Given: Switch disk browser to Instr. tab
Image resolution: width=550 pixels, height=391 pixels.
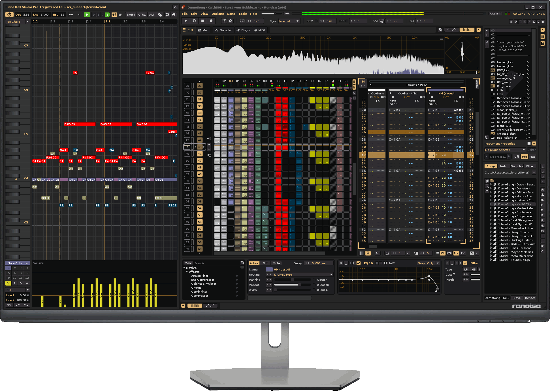Looking at the screenshot, I should tap(503, 166).
